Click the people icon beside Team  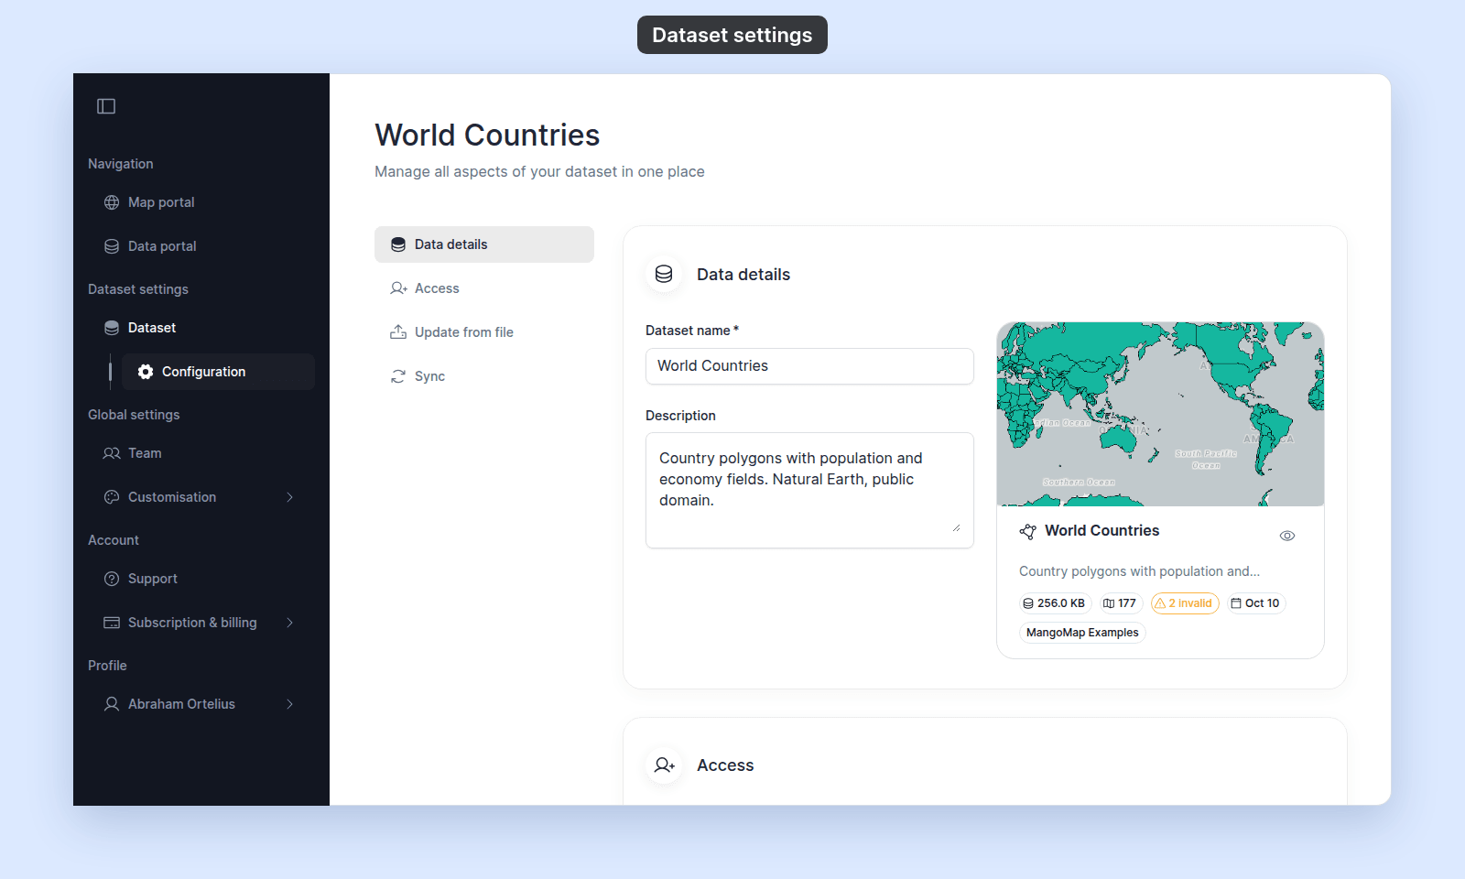(112, 453)
